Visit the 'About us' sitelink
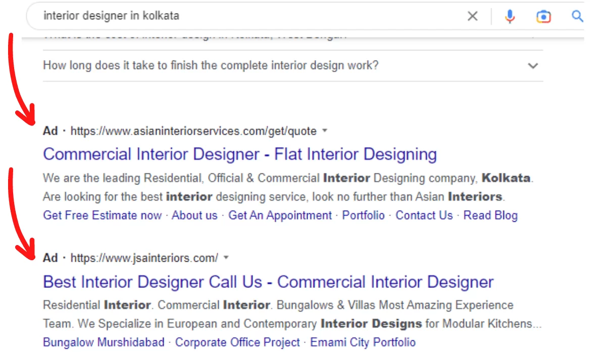 click(x=194, y=215)
